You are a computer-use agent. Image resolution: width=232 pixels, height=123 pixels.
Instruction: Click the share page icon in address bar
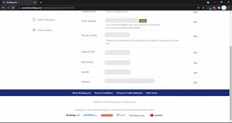(x=199, y=8)
